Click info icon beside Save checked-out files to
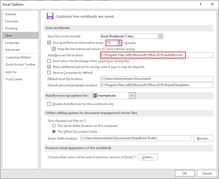 tap(85, 121)
